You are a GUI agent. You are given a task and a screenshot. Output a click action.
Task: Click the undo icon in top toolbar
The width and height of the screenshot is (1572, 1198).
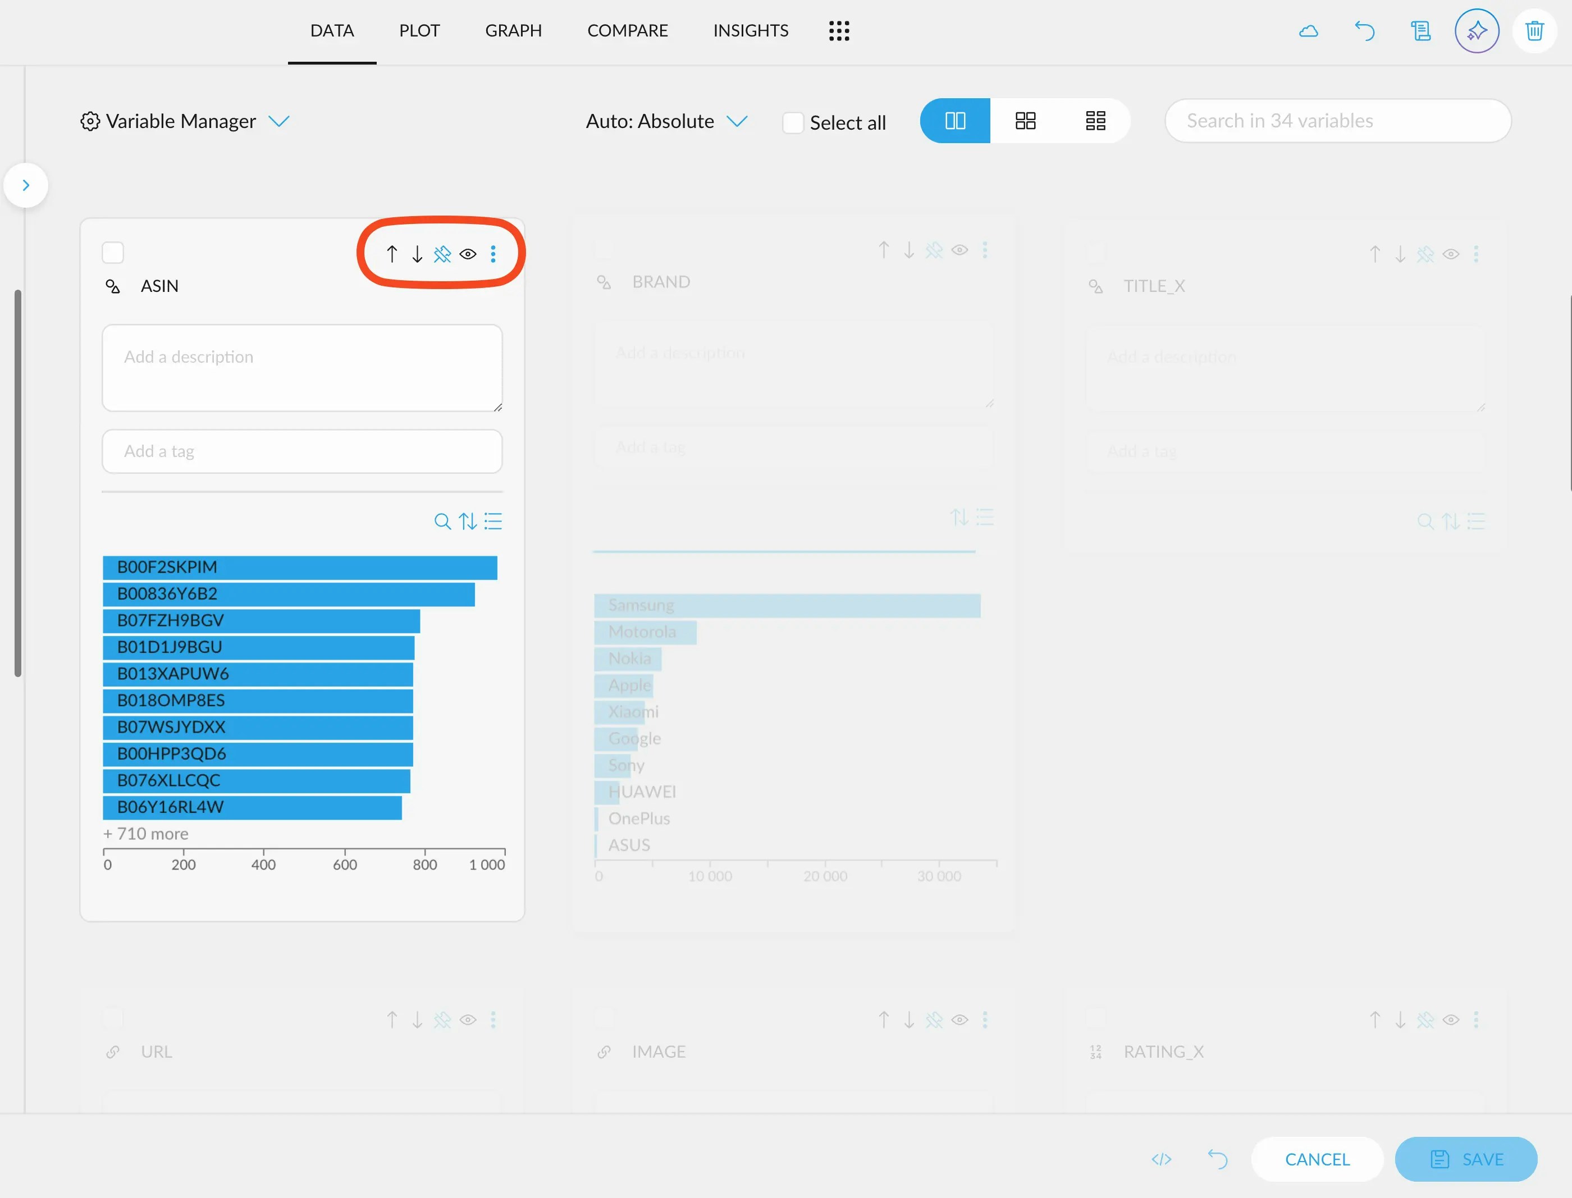tap(1364, 31)
